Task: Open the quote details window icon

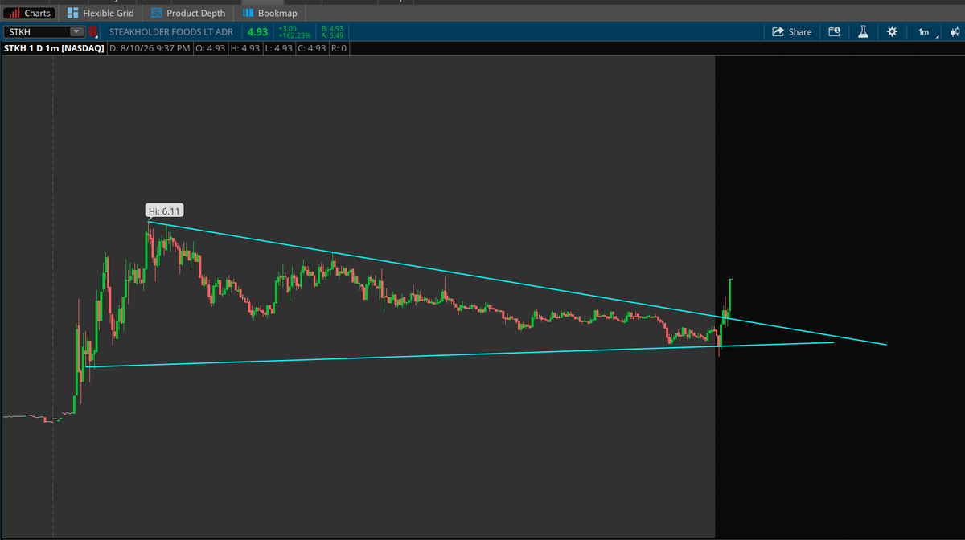Action: pos(834,32)
